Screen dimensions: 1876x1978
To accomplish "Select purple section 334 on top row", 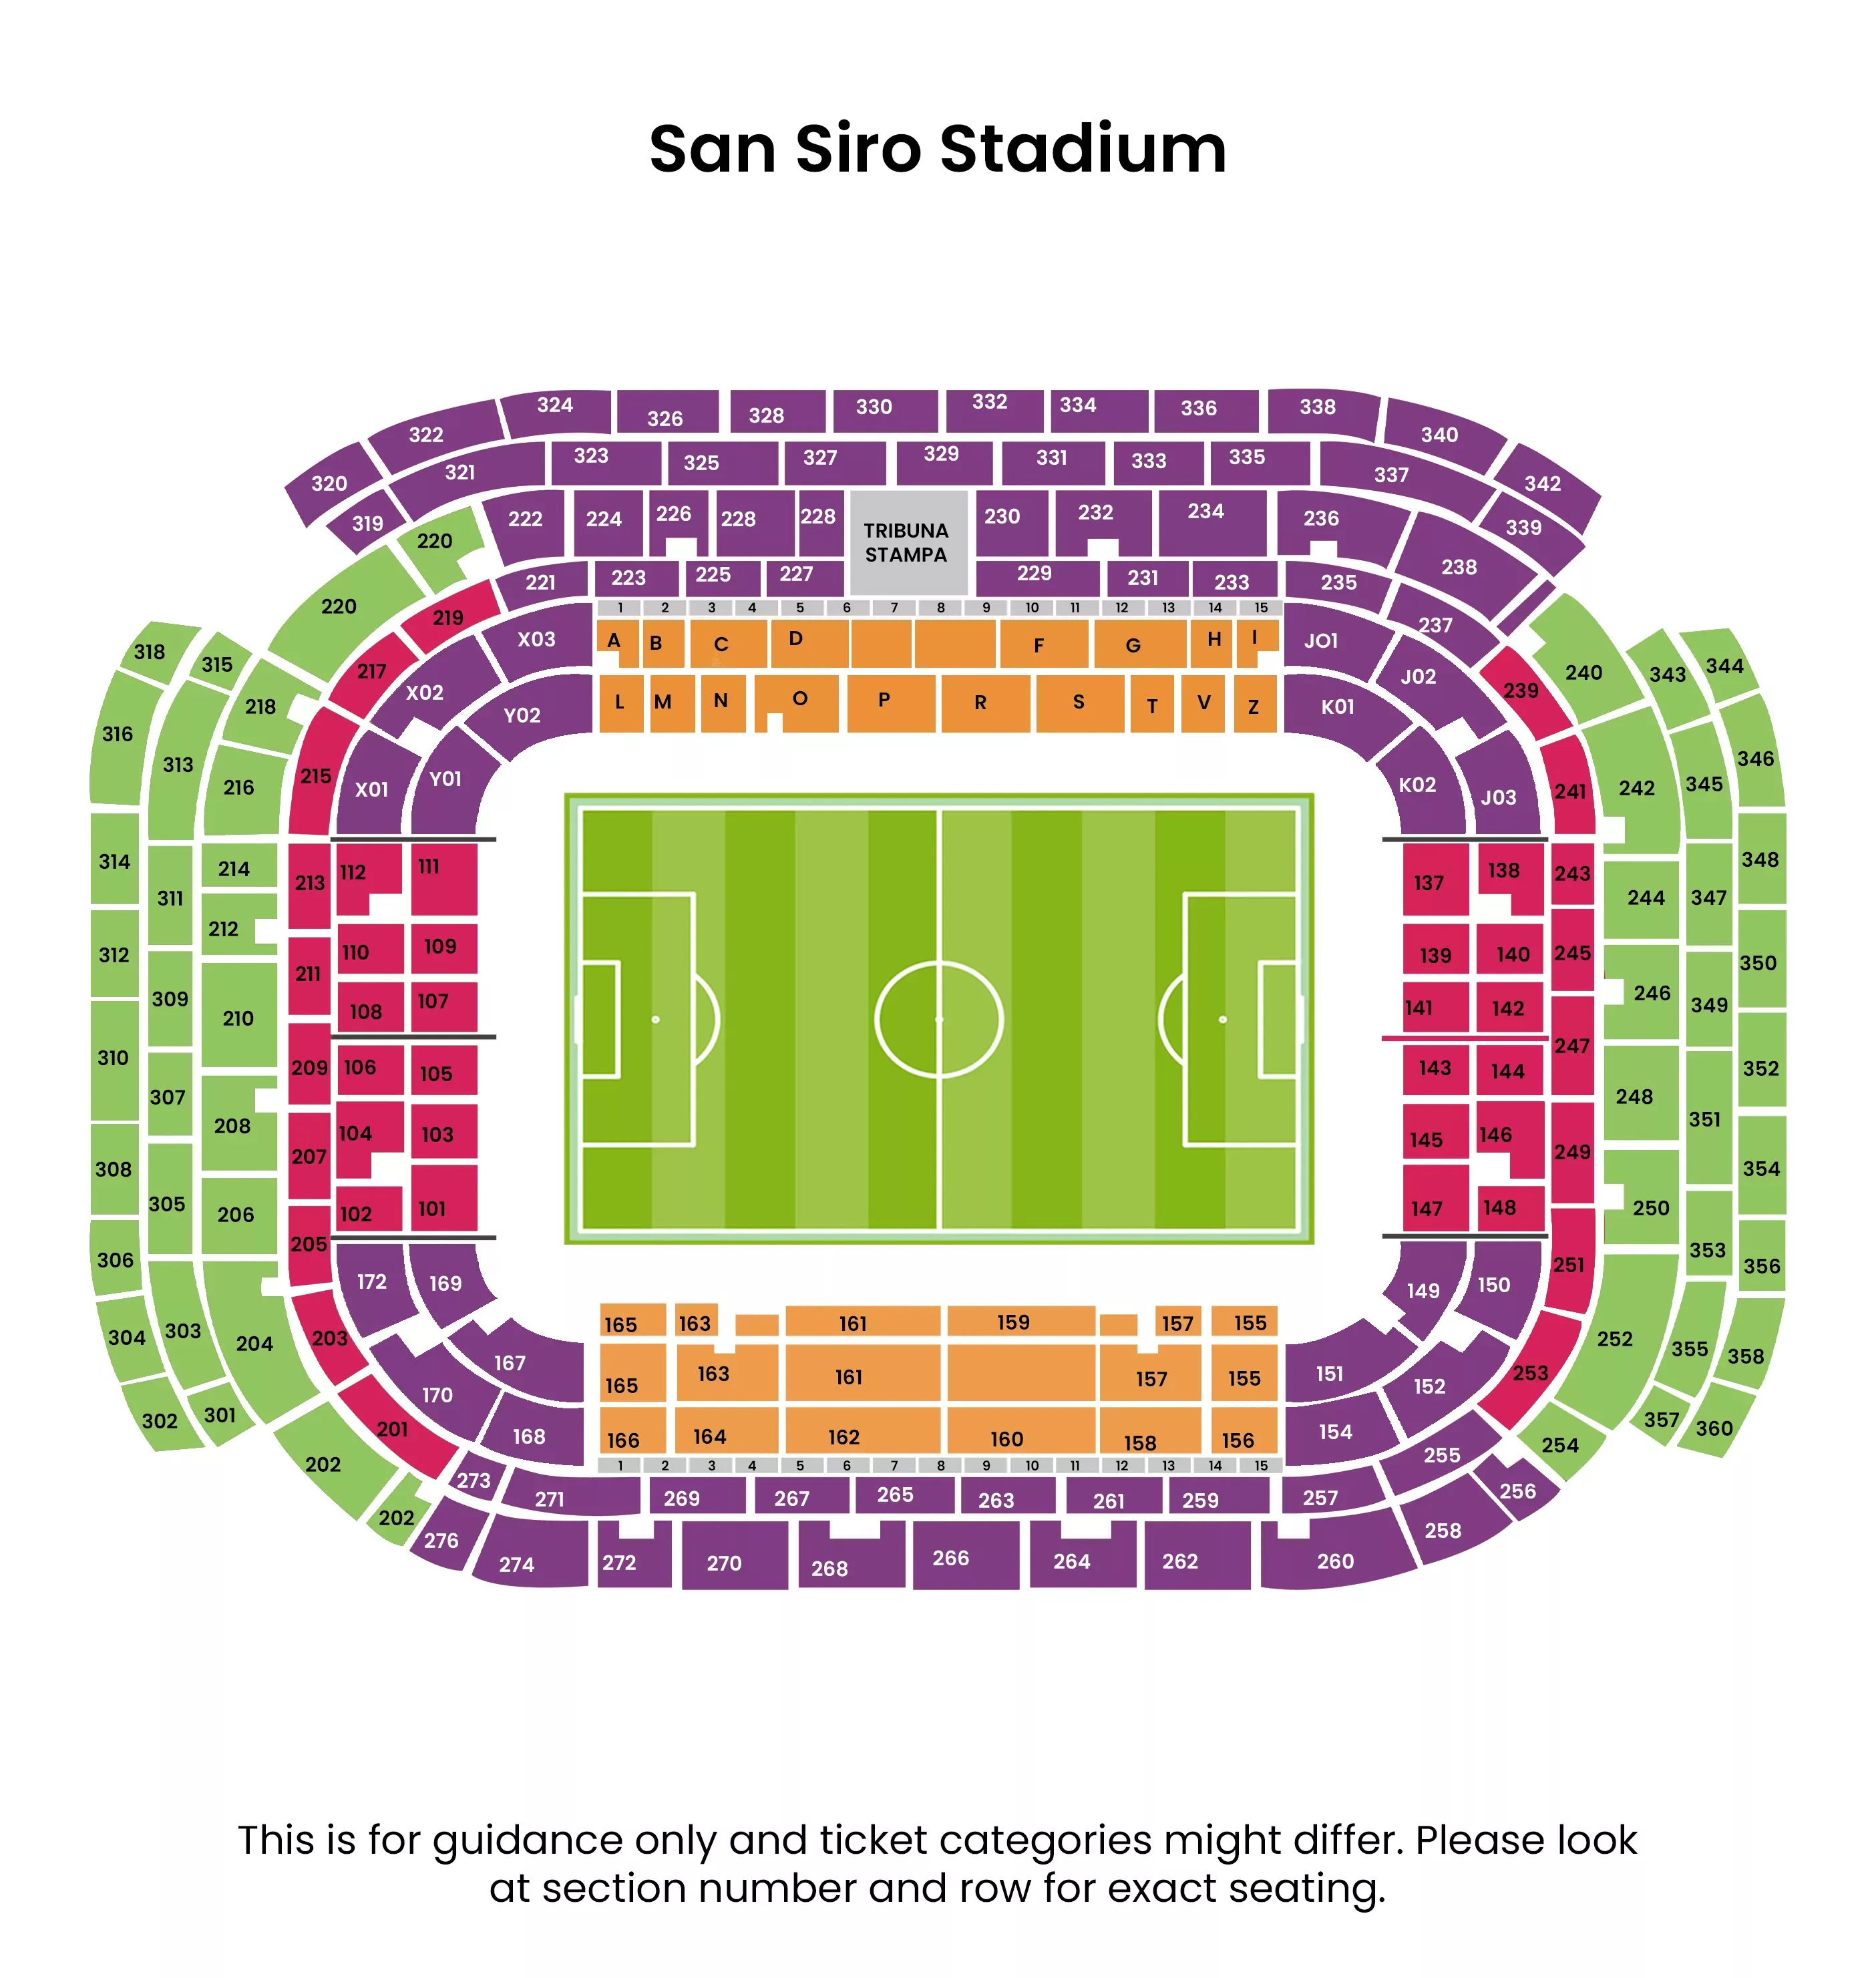I will 1078,406.
